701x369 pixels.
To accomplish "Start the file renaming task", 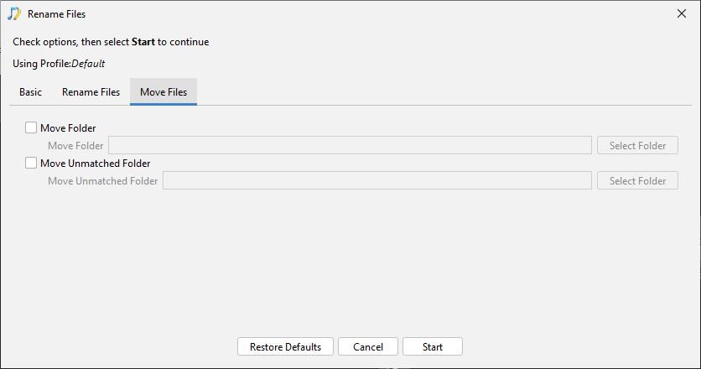I will 433,346.
